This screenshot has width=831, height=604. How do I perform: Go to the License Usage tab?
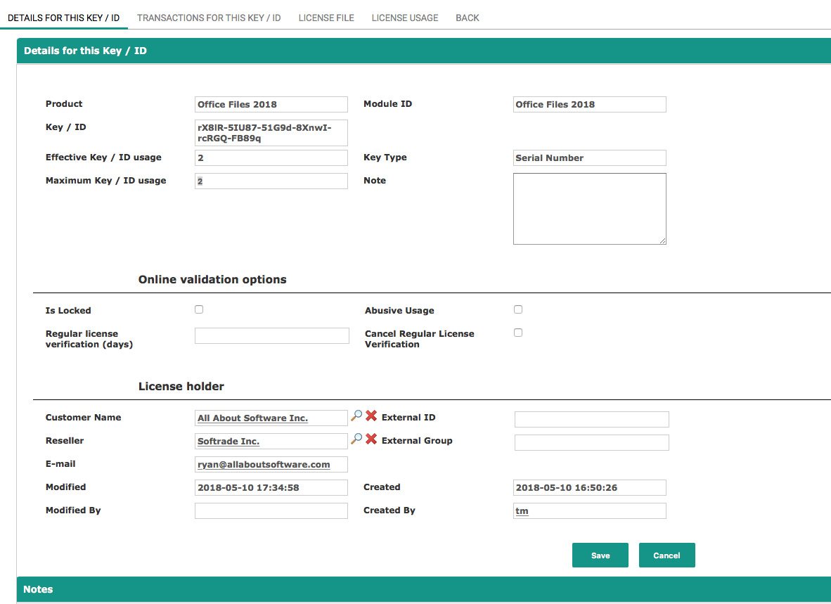[405, 18]
